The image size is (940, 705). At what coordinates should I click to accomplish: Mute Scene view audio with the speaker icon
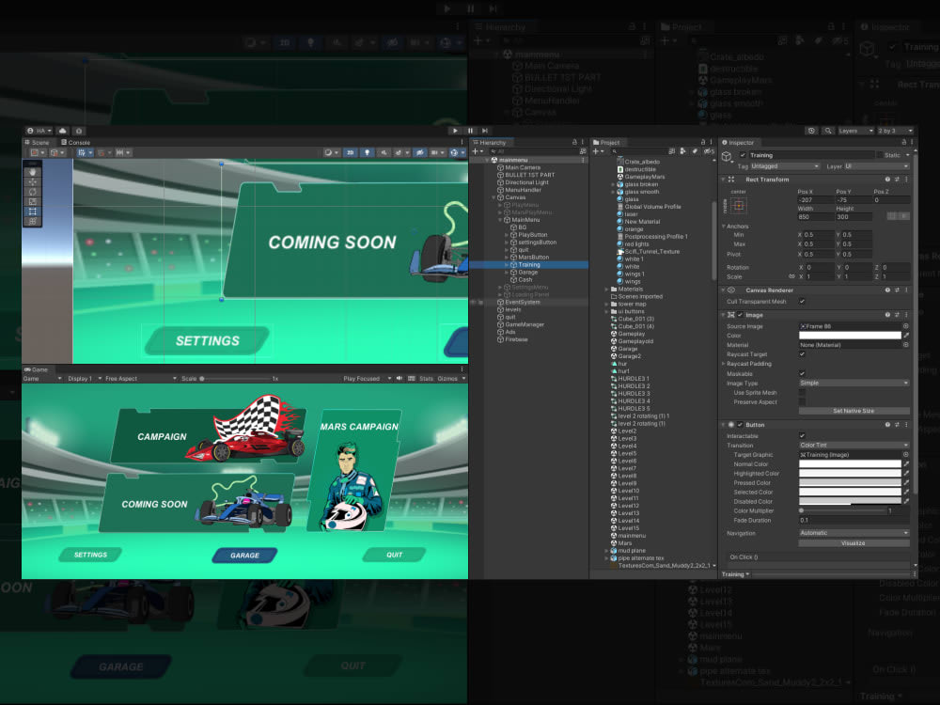[384, 152]
